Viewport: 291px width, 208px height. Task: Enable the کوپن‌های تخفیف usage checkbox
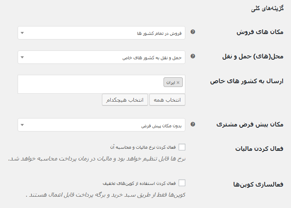[x=182, y=183]
